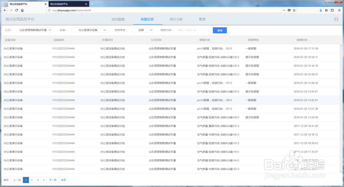Go to 首页 pagination link
The width and height of the screenshot is (344, 187).
tap(6, 180)
